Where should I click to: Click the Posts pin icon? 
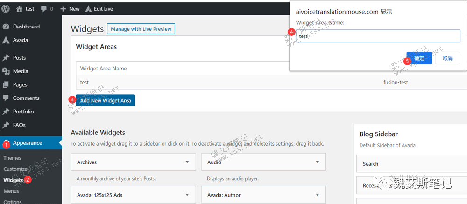coord(6,58)
